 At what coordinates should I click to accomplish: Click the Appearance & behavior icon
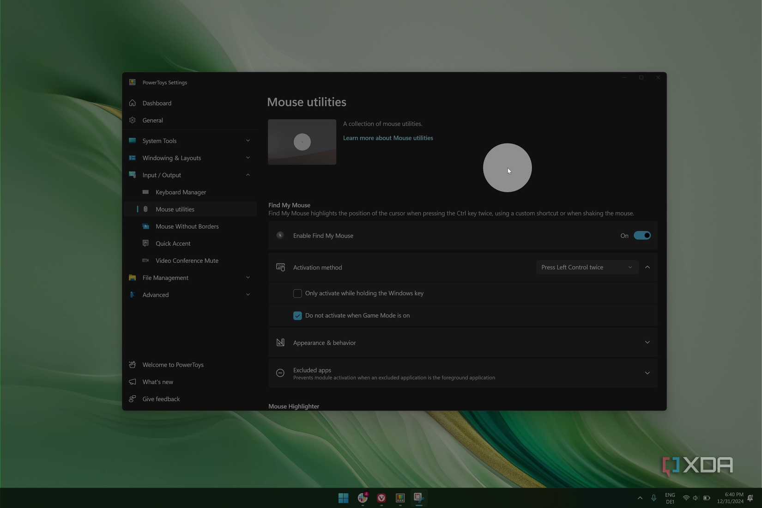point(280,343)
